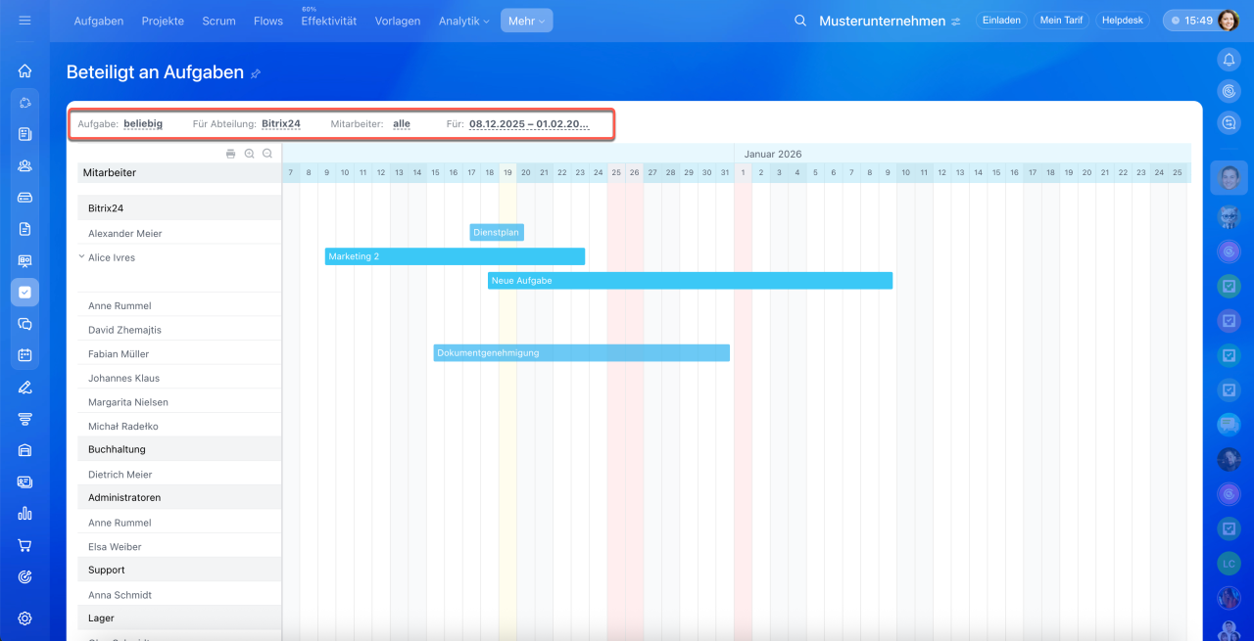Open the Aufgaben menu item
The height and width of the screenshot is (641, 1254).
[x=99, y=21]
